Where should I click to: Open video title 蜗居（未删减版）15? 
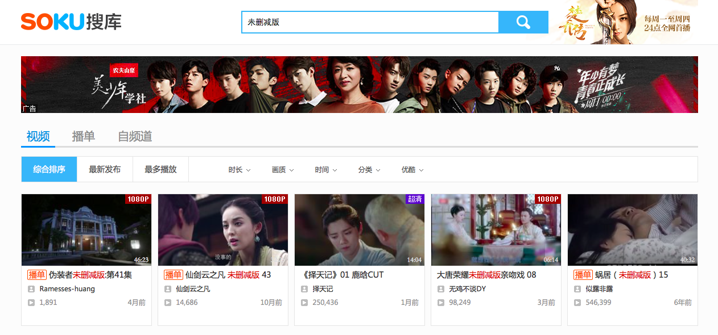[632, 275]
